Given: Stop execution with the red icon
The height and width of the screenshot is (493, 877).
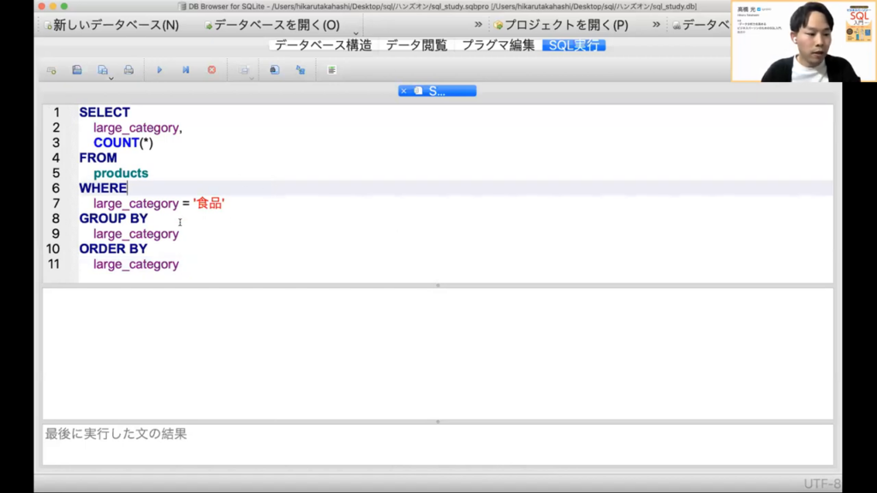Looking at the screenshot, I should [212, 70].
